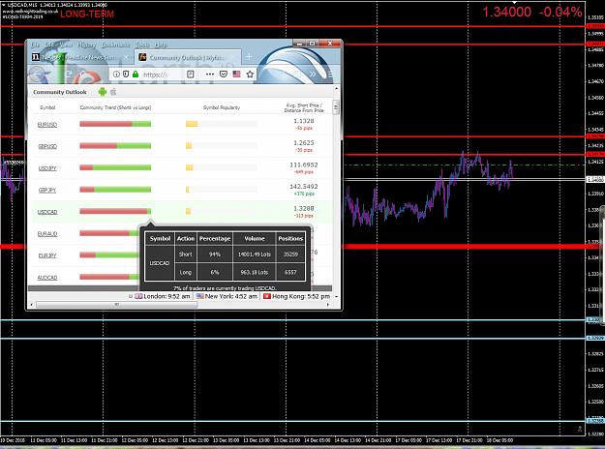The width and height of the screenshot is (605, 449).
Task: Click the London time clock entry
Action: coord(162,296)
